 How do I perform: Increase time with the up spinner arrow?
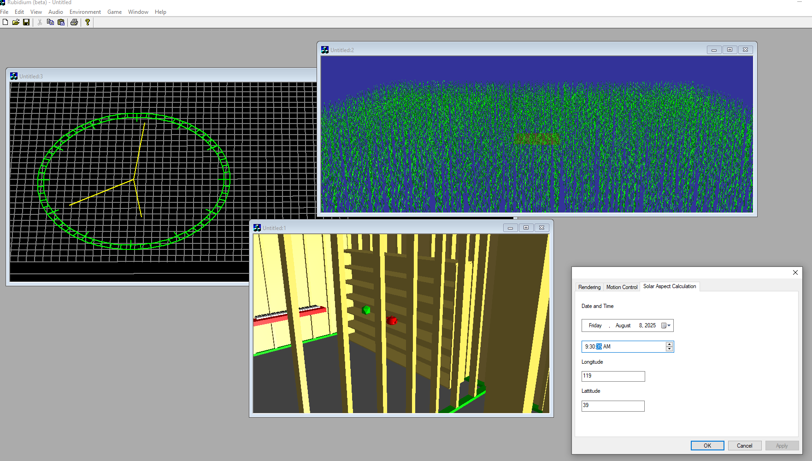point(669,344)
